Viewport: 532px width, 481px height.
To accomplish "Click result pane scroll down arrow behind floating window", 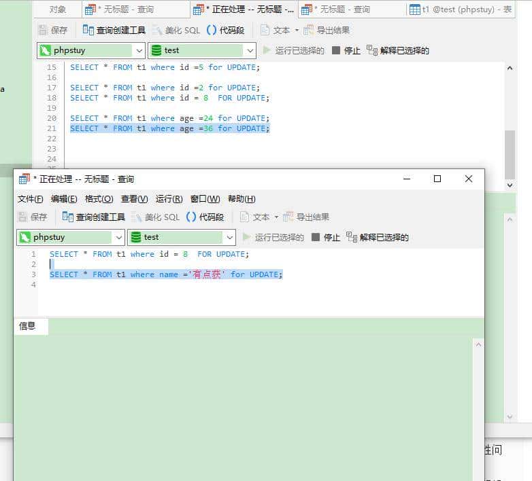I will click(510, 416).
